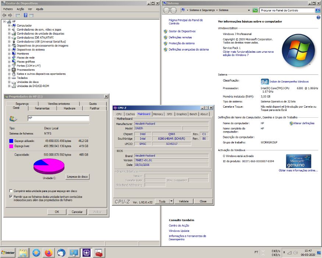Screen dimensions: 322x258
Task: Click the CPU-Z taskbar icon
Action: pyautogui.click(x=86, y=252)
